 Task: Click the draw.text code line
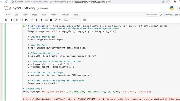(x=60, y=75)
